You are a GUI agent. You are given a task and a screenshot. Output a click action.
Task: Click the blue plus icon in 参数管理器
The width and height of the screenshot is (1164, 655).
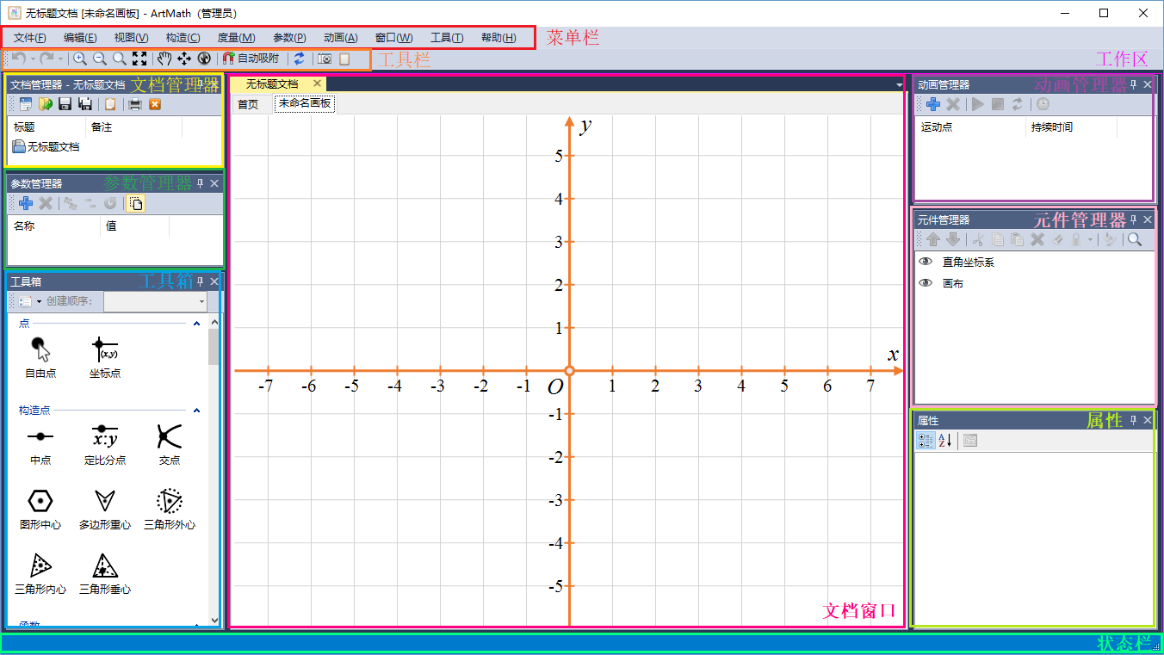pyautogui.click(x=26, y=203)
